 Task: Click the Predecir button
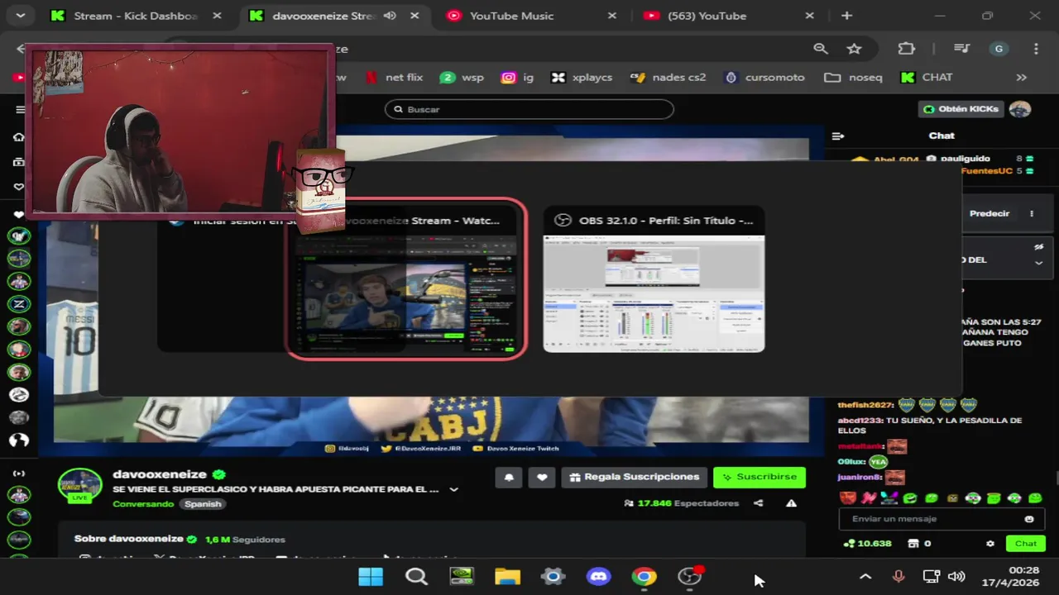990,213
